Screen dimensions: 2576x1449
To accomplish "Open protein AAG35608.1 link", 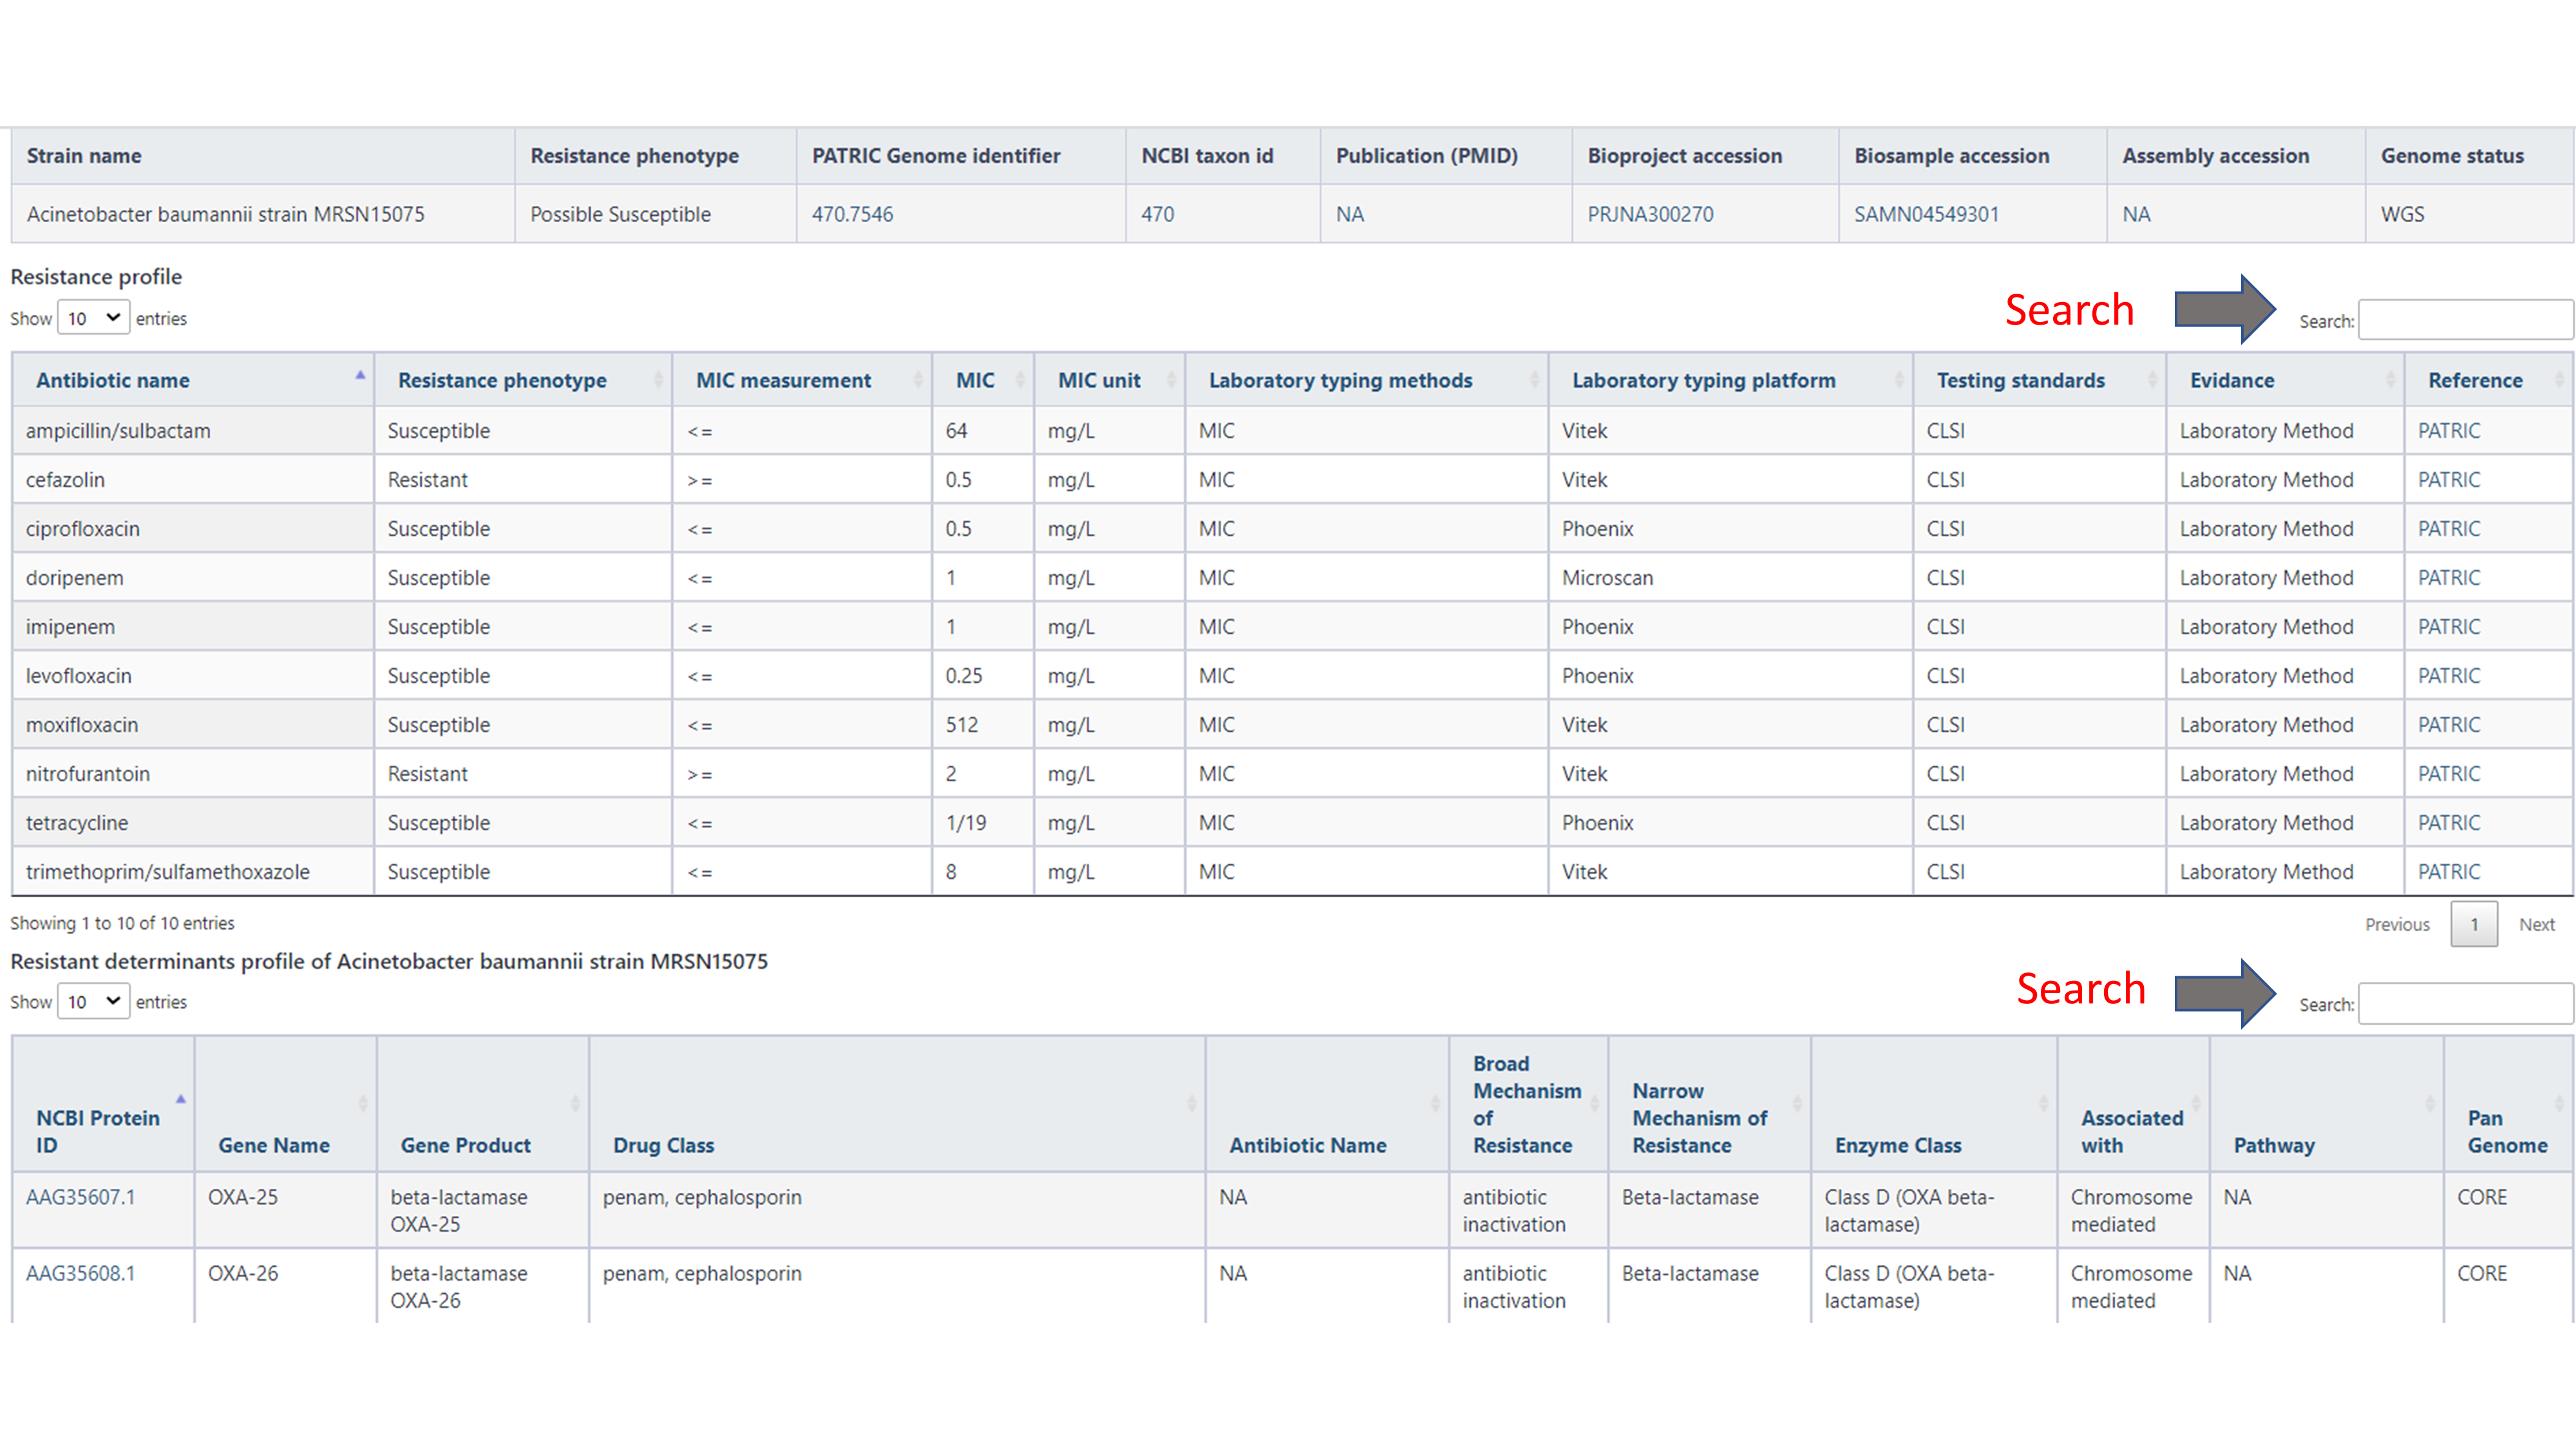I will click(80, 1273).
